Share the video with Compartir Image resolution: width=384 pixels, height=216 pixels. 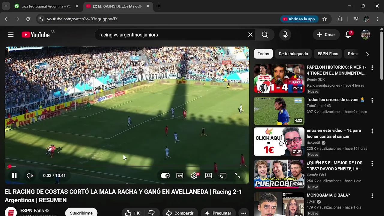coord(180,213)
